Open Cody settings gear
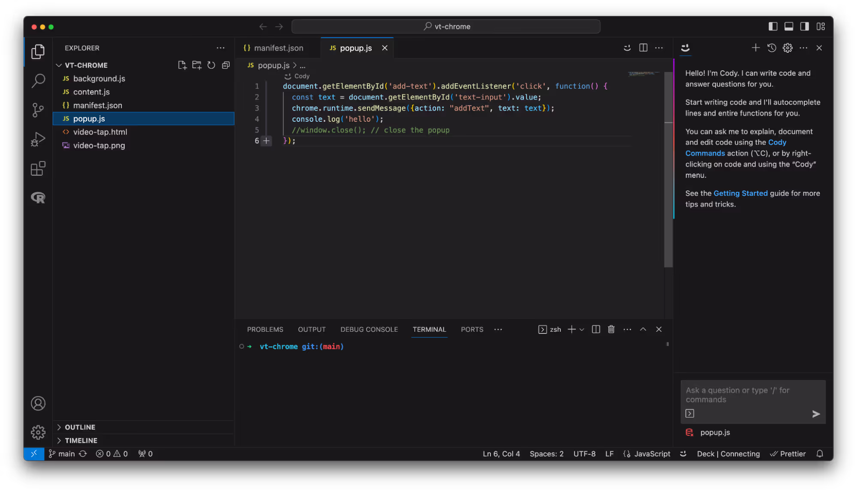The height and width of the screenshot is (492, 857). coord(788,48)
